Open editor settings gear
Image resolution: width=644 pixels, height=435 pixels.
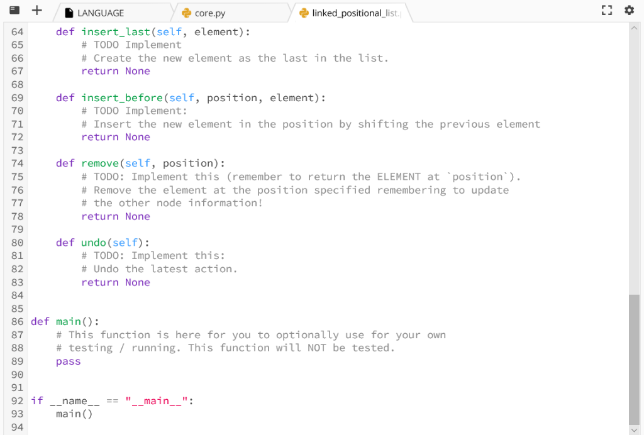pyautogui.click(x=629, y=10)
